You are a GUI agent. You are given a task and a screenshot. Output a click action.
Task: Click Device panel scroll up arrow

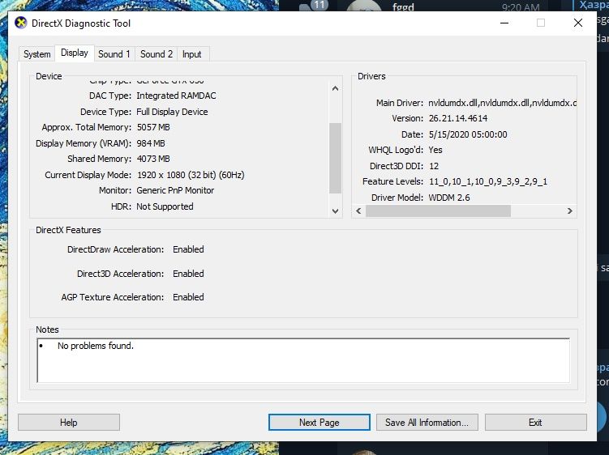click(335, 88)
